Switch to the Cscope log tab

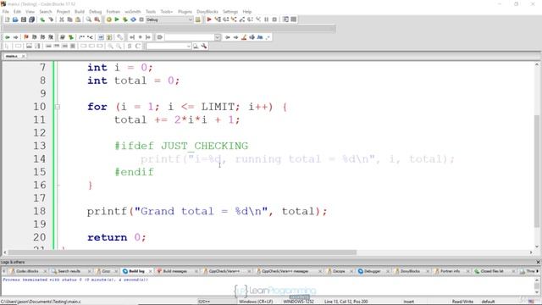[x=339, y=271]
